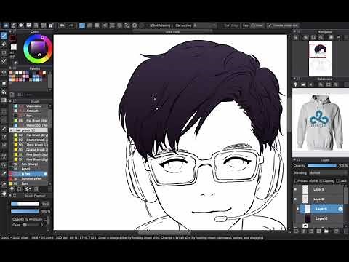Collapse the Reference panel header arrow
Image resolution: width=349 pixels, height=262 pixels.
(x=294, y=79)
